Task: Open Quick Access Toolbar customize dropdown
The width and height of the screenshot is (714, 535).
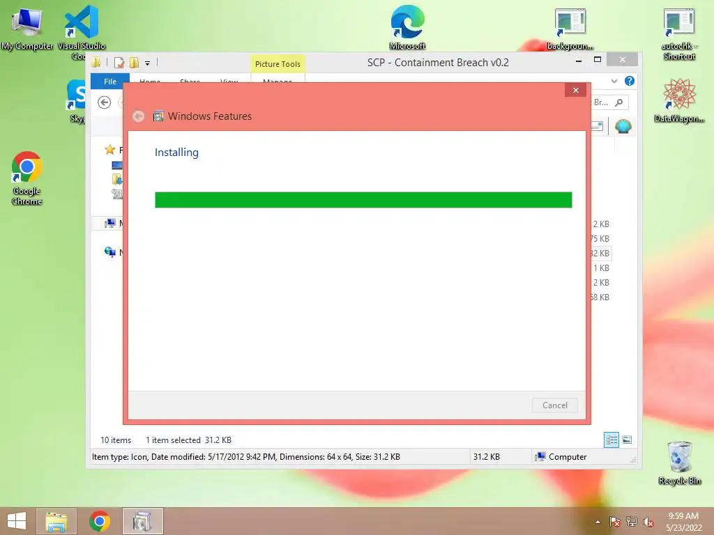Action: [x=148, y=63]
